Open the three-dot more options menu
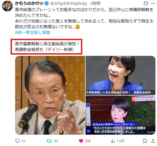The width and height of the screenshot is (157, 146). point(153,4)
